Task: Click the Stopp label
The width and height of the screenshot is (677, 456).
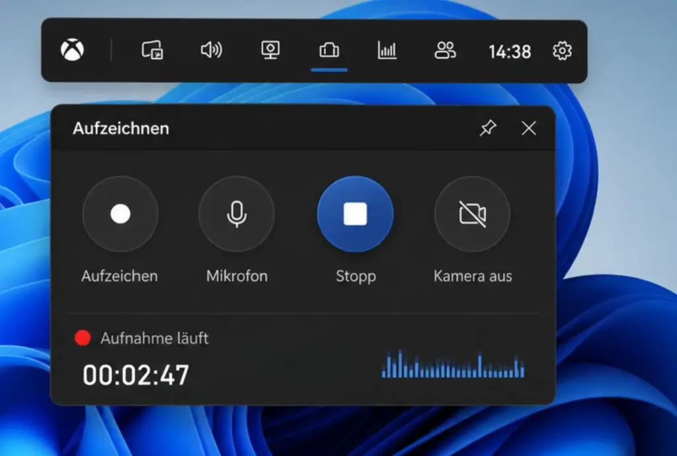Action: [x=356, y=277]
